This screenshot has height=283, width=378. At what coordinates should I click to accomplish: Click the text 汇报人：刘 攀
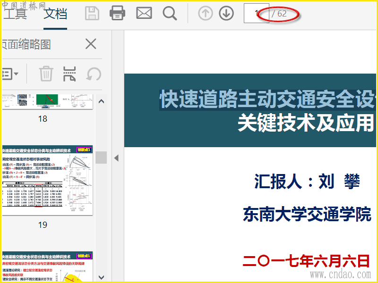tap(308, 182)
